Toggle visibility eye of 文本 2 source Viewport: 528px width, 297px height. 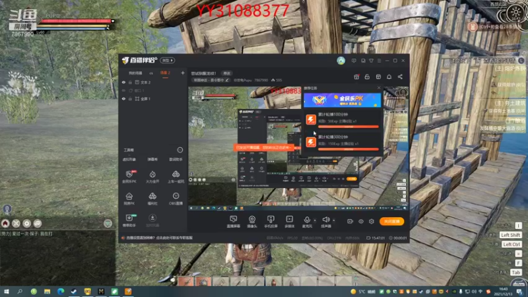click(123, 82)
